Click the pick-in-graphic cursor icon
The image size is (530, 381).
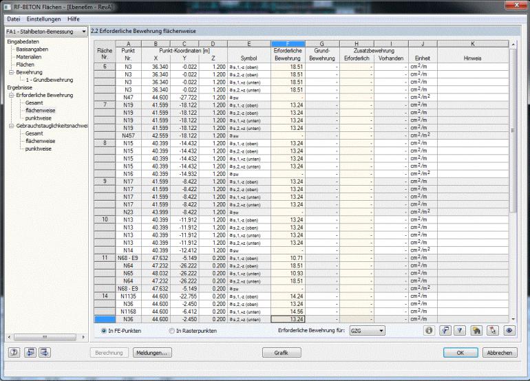(492, 330)
